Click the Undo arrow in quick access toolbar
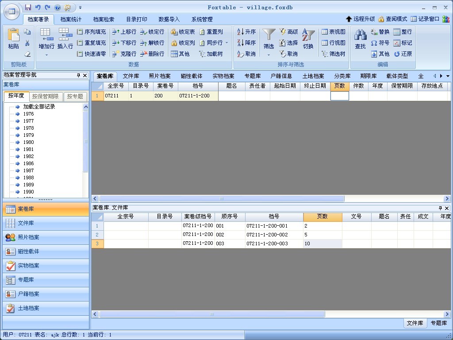The height and width of the screenshot is (340, 453). click(38, 7)
